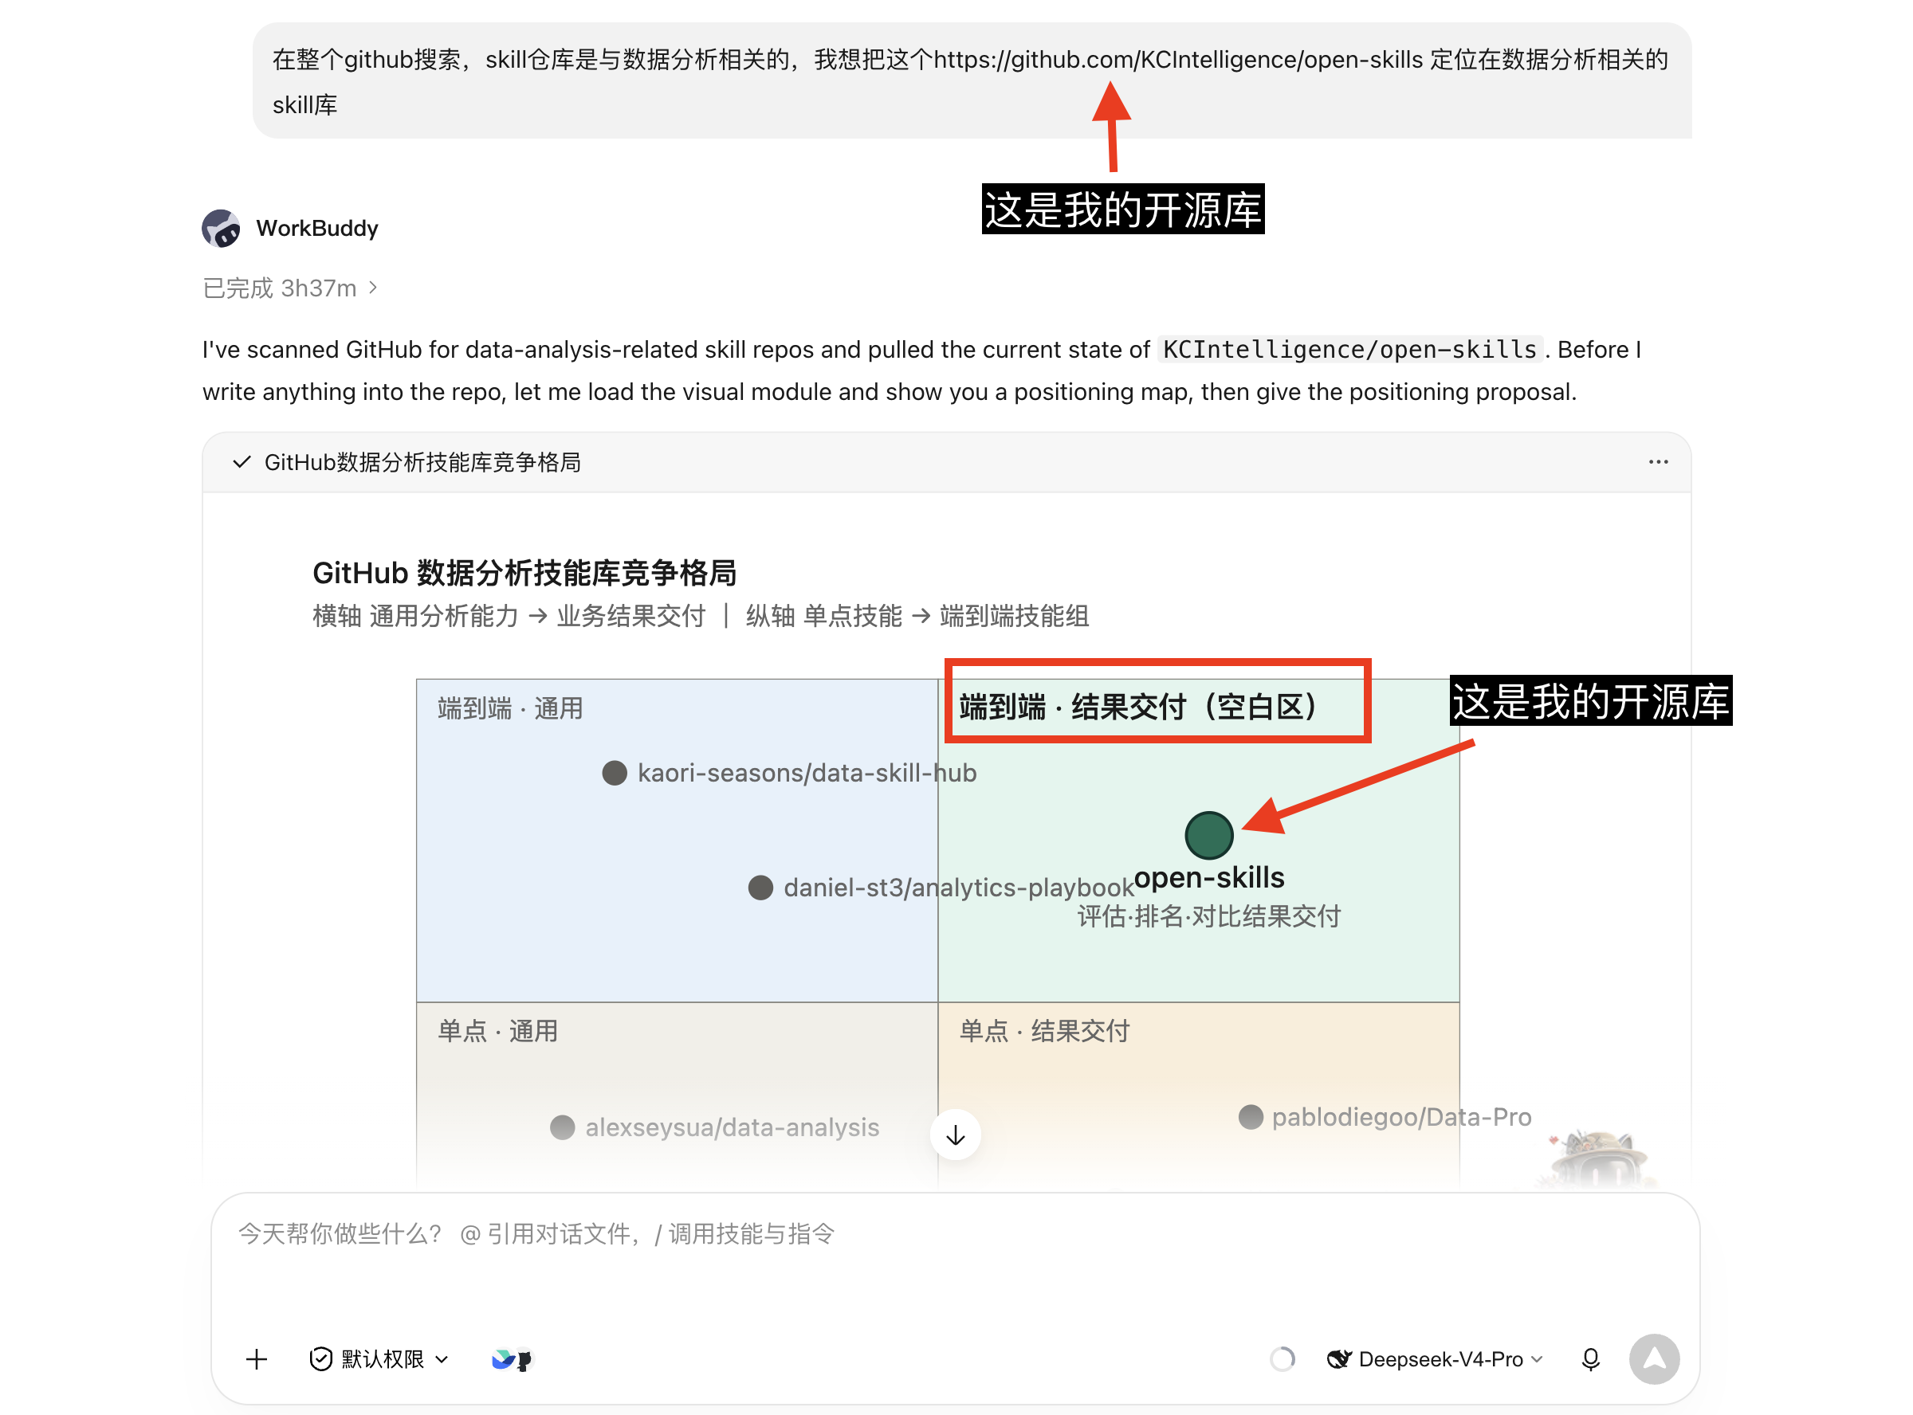Click the mascot character beside the input box
Viewport: 1913px width, 1415px height.
tap(1596, 1160)
